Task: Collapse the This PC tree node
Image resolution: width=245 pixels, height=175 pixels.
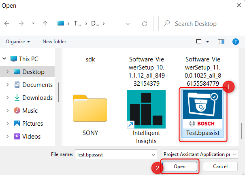Action: tap(4, 59)
